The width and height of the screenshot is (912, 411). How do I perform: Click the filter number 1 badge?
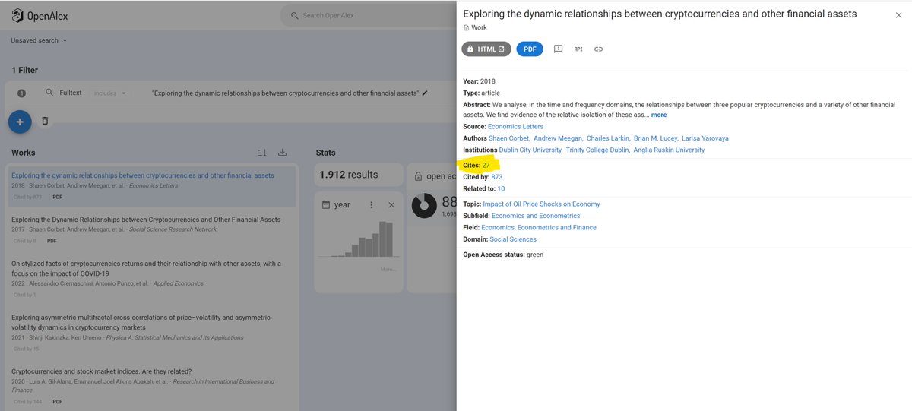21,93
